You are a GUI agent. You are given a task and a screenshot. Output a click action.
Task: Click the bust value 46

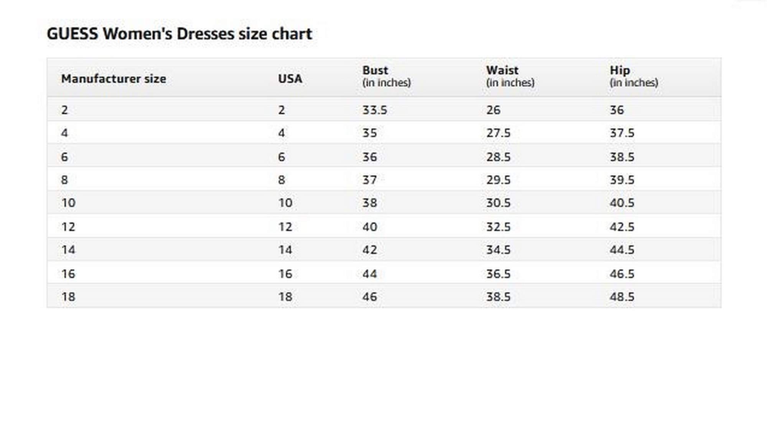pyautogui.click(x=370, y=297)
